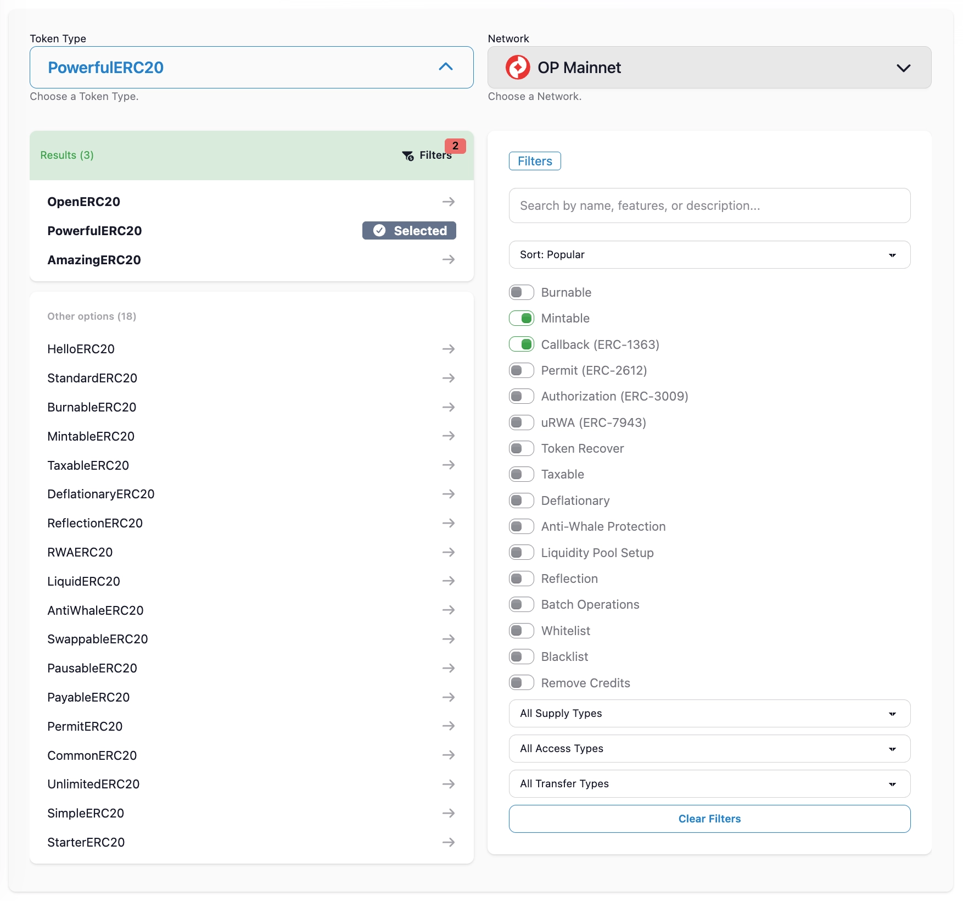Click the arrow icon beside TaxableERC20

pyautogui.click(x=449, y=465)
